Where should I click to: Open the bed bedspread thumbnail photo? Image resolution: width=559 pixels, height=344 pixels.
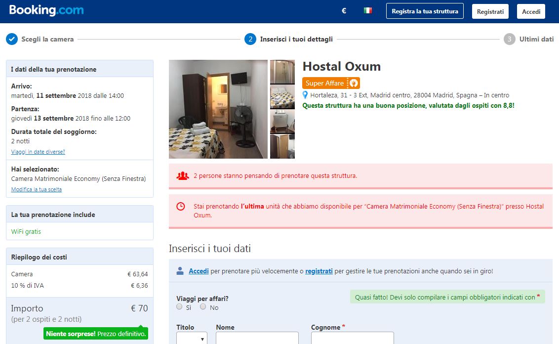(x=282, y=97)
